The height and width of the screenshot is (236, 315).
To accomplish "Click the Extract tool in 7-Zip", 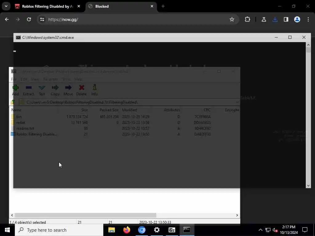I will pyautogui.click(x=29, y=90).
